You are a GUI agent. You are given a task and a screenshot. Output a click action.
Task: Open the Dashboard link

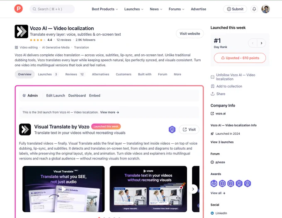(77, 95)
